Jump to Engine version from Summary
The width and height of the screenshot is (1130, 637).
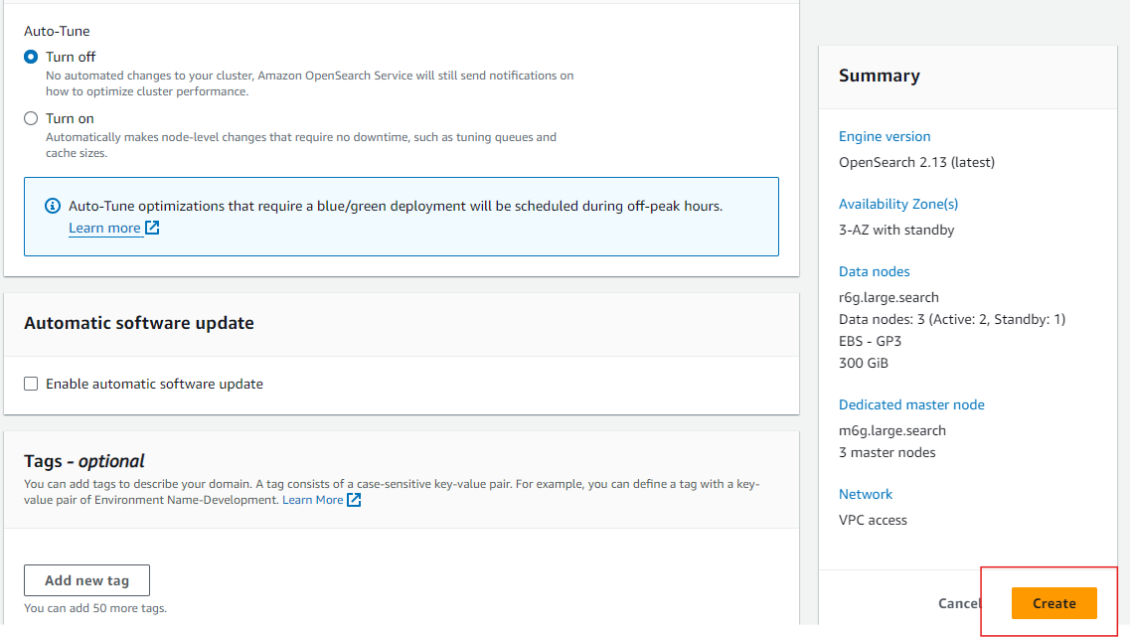tap(884, 136)
